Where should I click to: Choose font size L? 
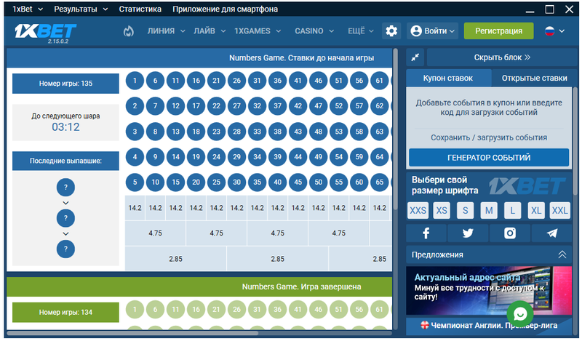coord(513,211)
